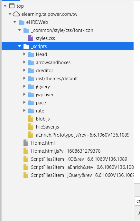Click the FileSaver.js file icon
Image resolution: width=140 pixels, height=221 pixels.
pyautogui.click(x=31, y=127)
